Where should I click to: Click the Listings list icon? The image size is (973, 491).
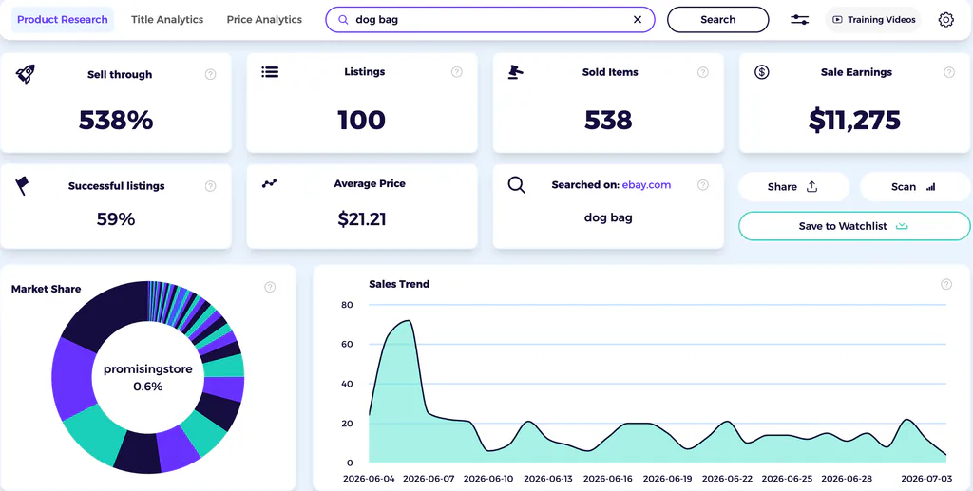click(269, 72)
